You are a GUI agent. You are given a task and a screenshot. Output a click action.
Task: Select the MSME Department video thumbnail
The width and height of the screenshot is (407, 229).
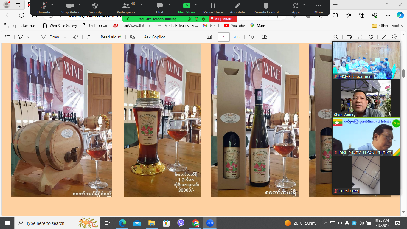(366, 60)
